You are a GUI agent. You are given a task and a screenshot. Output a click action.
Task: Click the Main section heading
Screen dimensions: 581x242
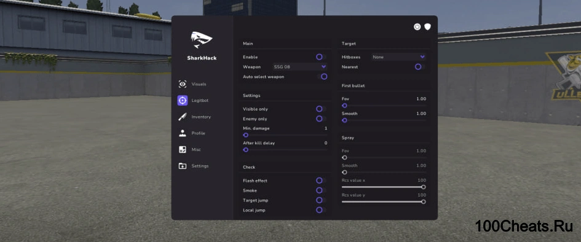point(248,44)
